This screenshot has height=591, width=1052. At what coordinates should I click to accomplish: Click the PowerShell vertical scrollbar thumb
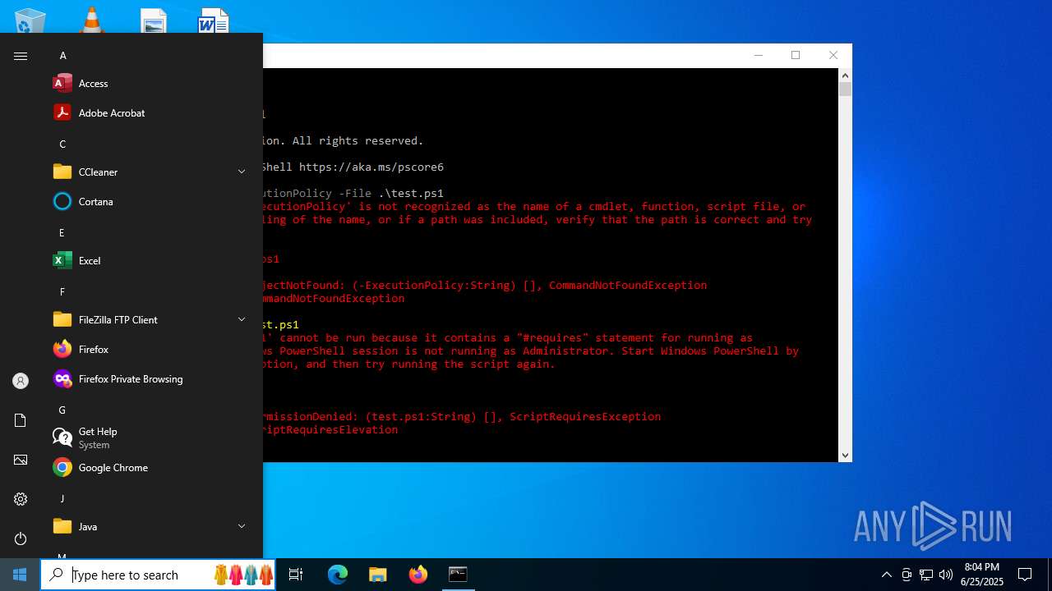(845, 89)
